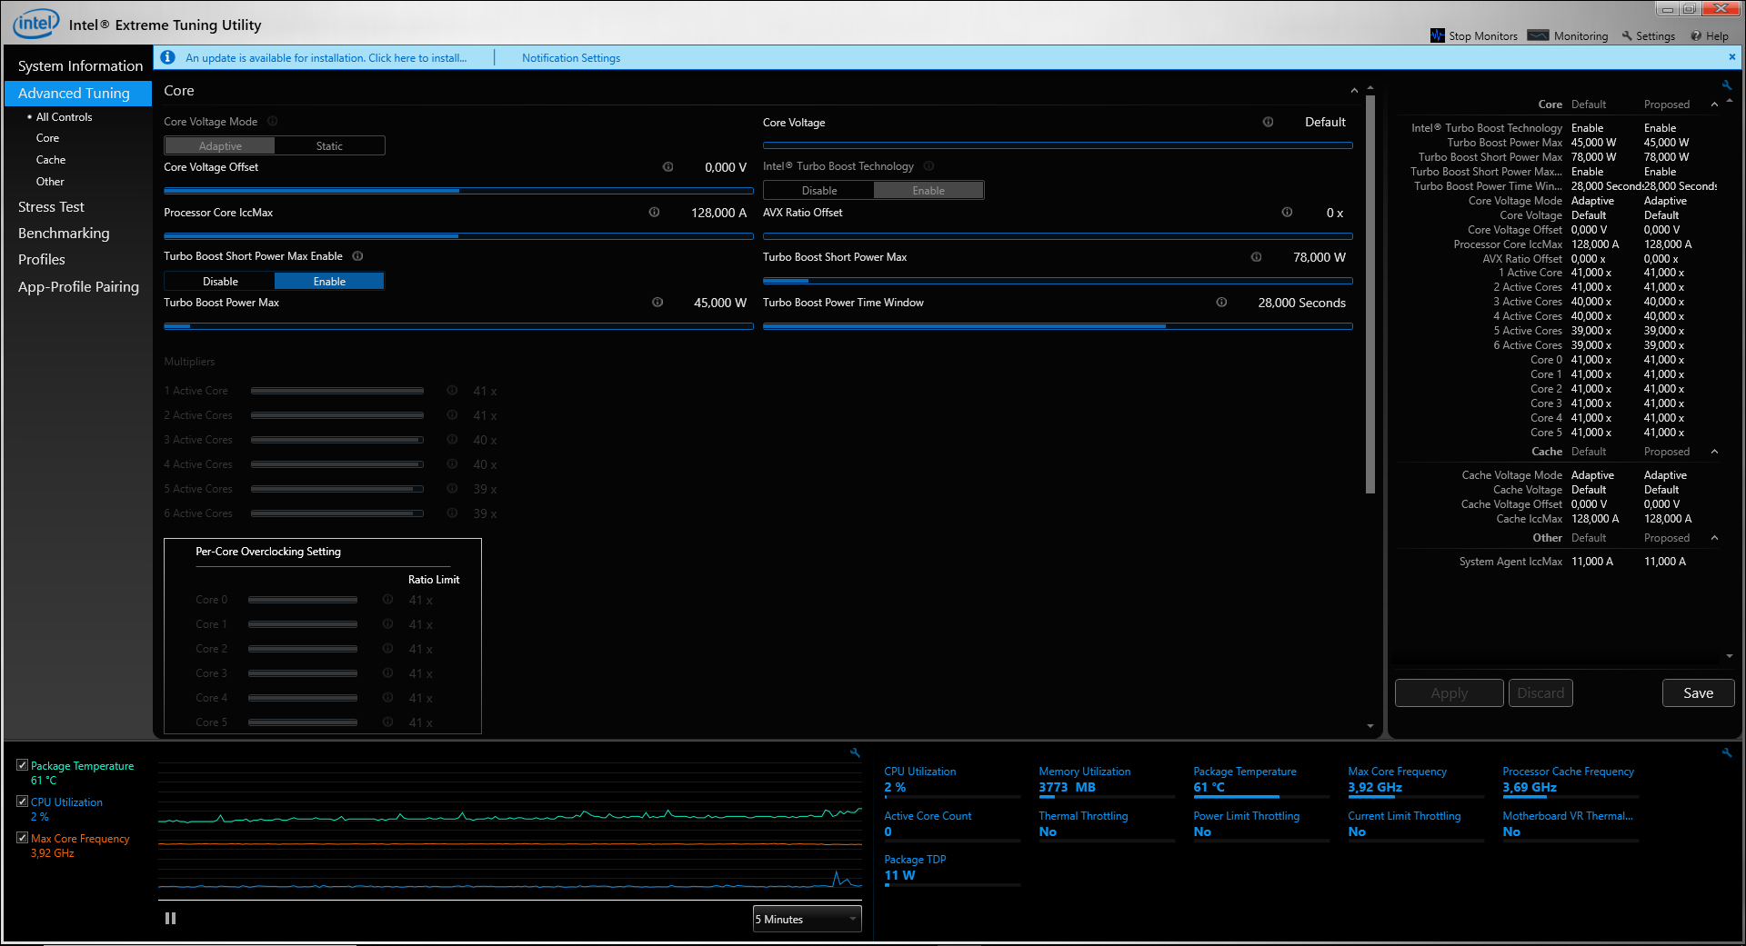Enable Intel Turbo Boost Technology
This screenshot has width=1746, height=946.
click(x=928, y=190)
